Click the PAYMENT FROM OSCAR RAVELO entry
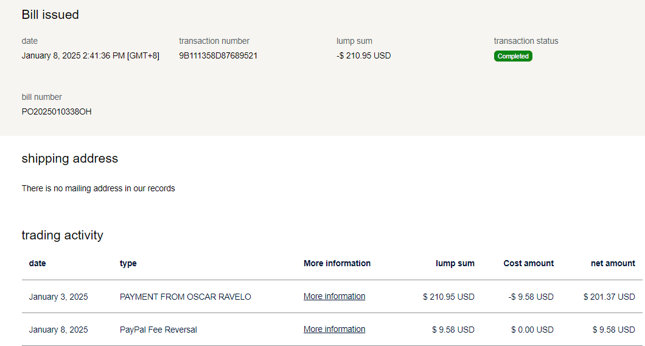The image size is (645, 346). (x=185, y=297)
